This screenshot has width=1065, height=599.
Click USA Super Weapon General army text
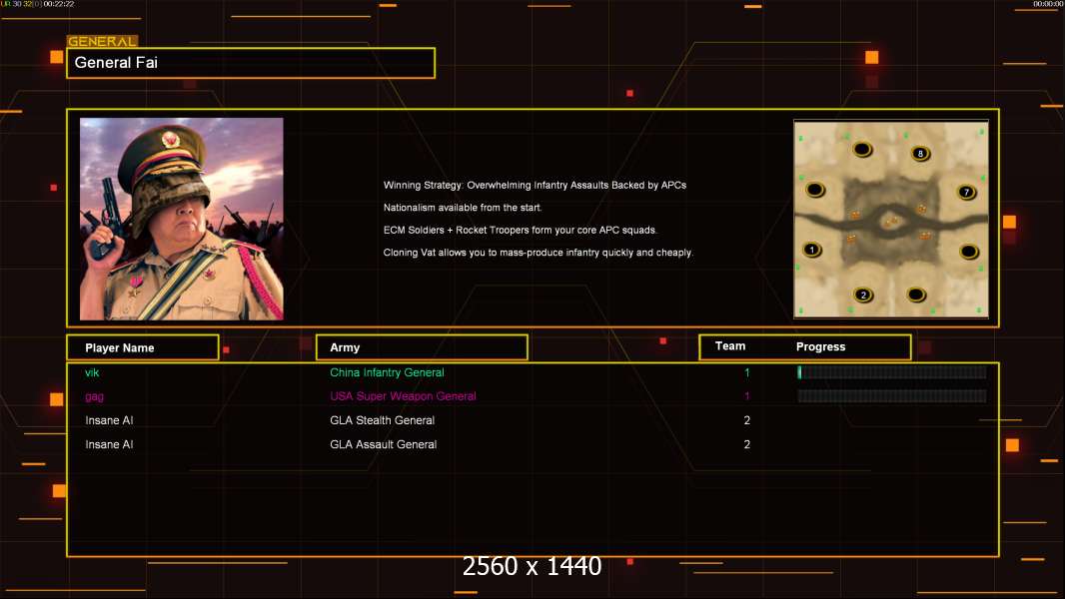[x=403, y=396]
